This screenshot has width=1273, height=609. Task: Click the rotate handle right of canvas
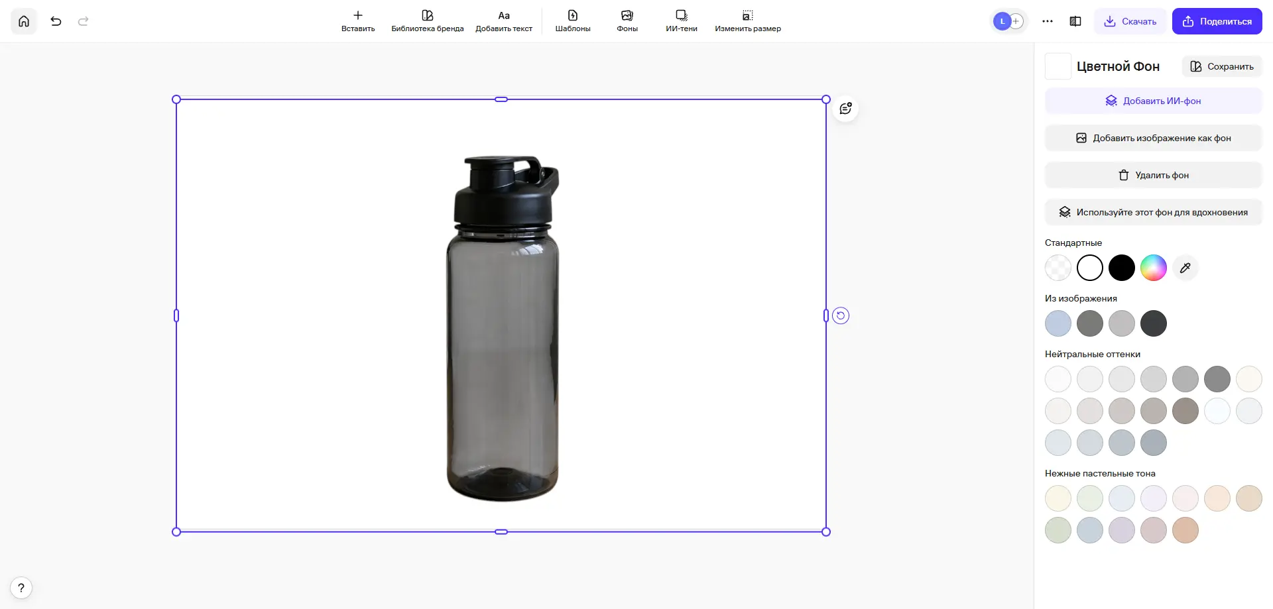[x=841, y=315]
